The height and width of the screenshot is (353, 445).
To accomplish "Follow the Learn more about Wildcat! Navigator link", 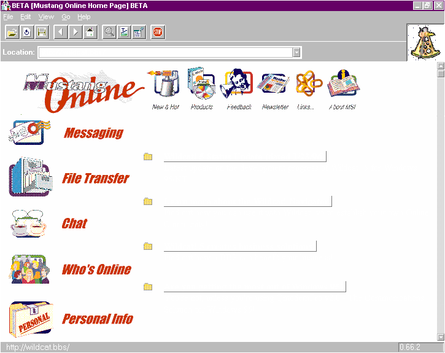I will [x=247, y=201].
